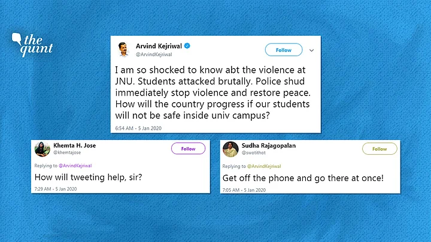Click @ArvindKejriwal mention in Khemta's reply
This screenshot has width=431, height=242.
coord(75,166)
